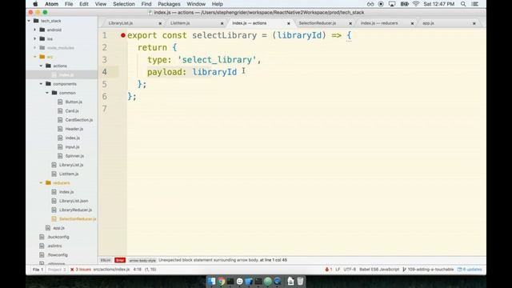Expand the ios folder

coord(35,39)
